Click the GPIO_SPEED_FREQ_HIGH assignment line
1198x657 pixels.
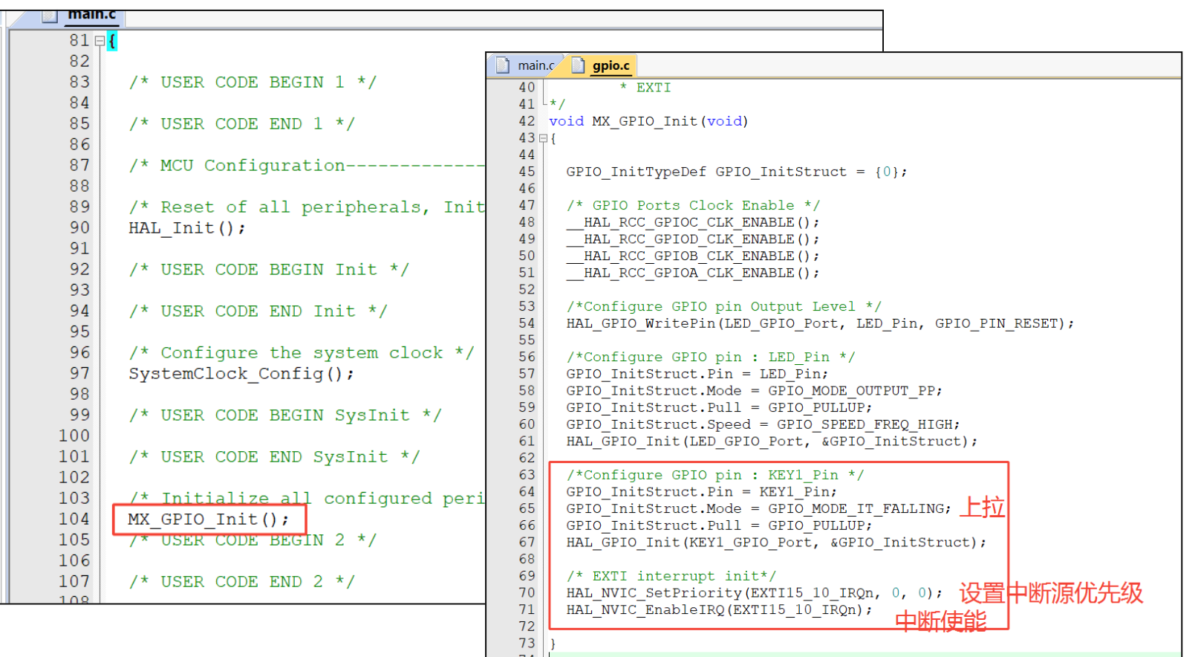coord(763,424)
